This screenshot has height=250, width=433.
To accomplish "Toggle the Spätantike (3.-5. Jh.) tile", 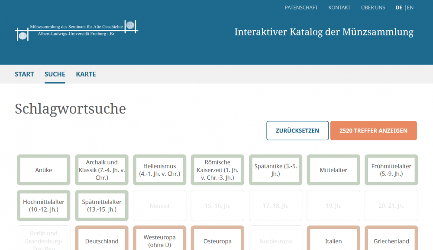I will [275, 170].
